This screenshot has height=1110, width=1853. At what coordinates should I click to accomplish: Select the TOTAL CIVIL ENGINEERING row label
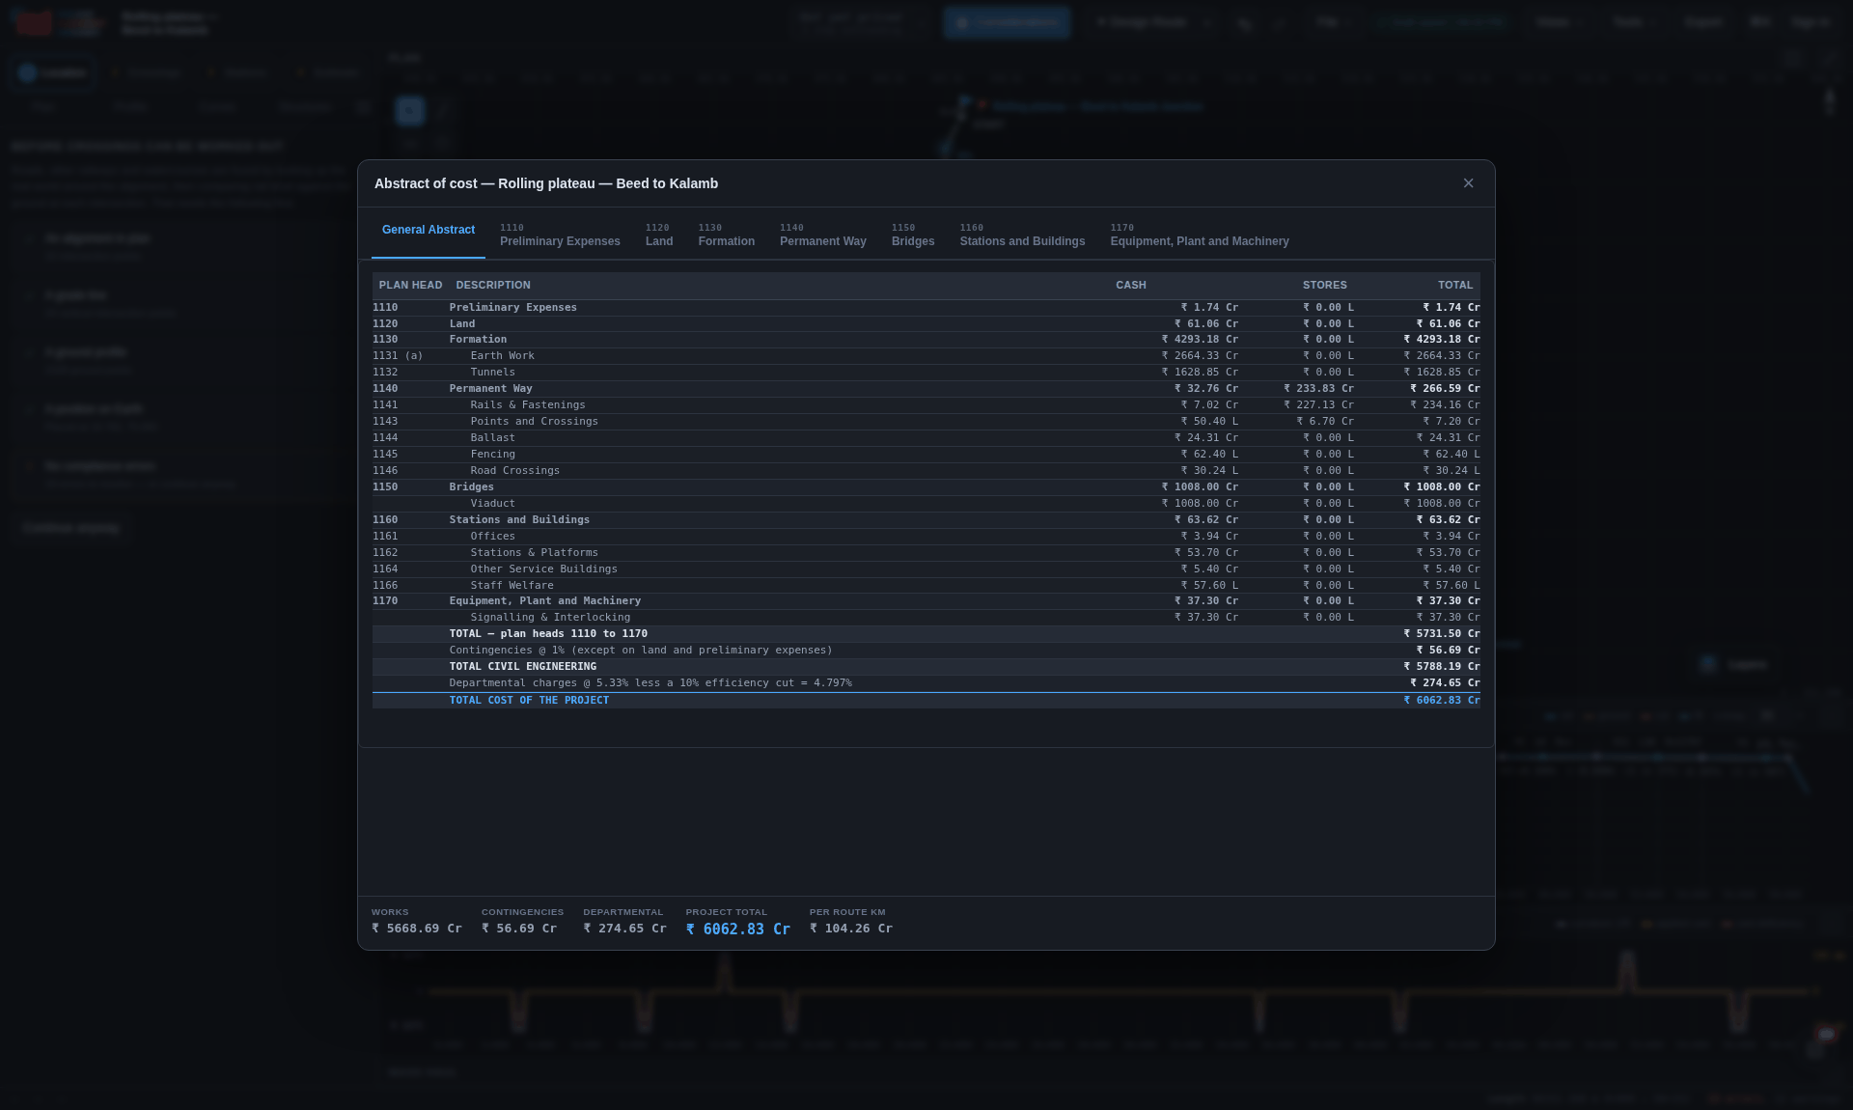[522, 667]
